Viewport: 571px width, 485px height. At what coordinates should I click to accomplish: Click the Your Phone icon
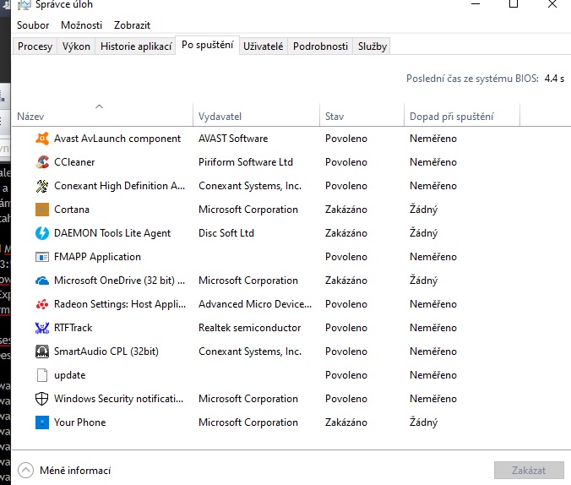pos(42,422)
